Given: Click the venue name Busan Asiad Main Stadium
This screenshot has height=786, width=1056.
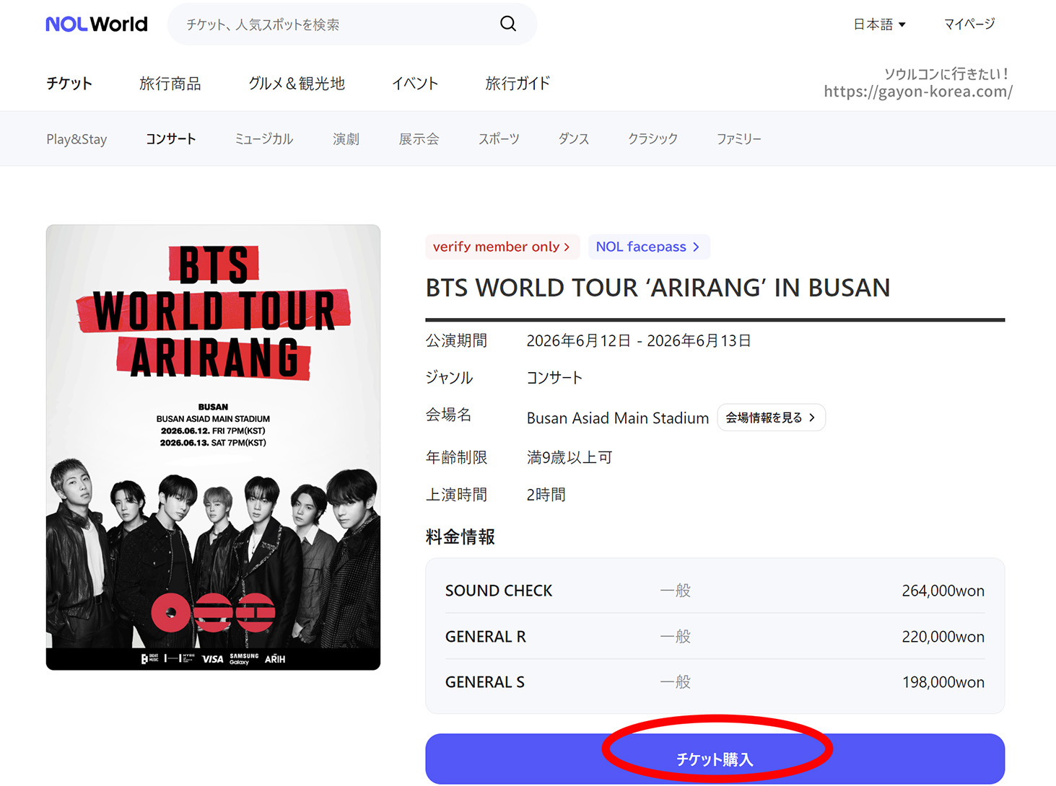Looking at the screenshot, I should (x=618, y=418).
